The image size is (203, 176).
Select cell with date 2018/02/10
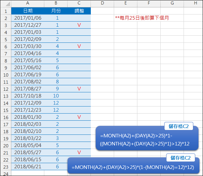pyautogui.click(x=28, y=131)
